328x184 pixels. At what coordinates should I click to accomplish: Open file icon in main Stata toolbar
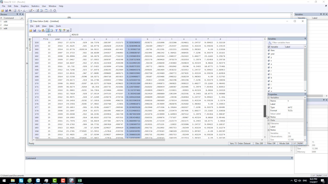coord(3,10)
